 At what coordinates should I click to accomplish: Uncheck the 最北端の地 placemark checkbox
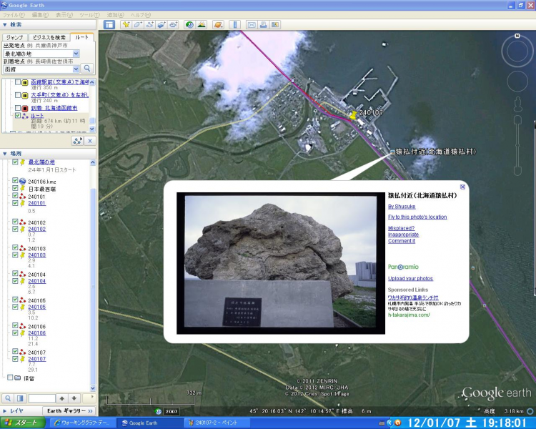point(15,162)
